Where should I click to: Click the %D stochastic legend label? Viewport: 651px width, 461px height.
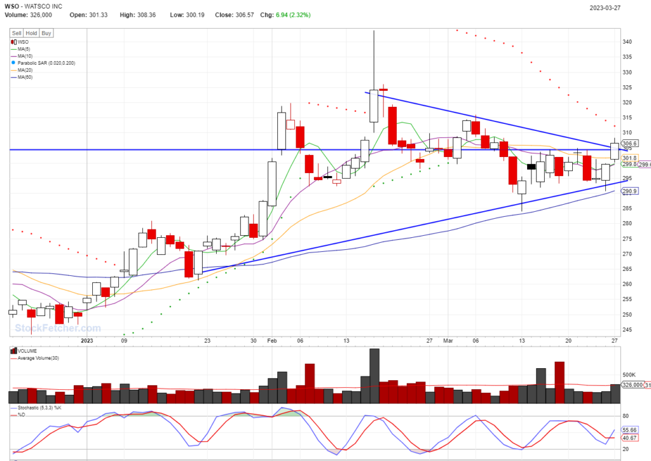click(21, 415)
